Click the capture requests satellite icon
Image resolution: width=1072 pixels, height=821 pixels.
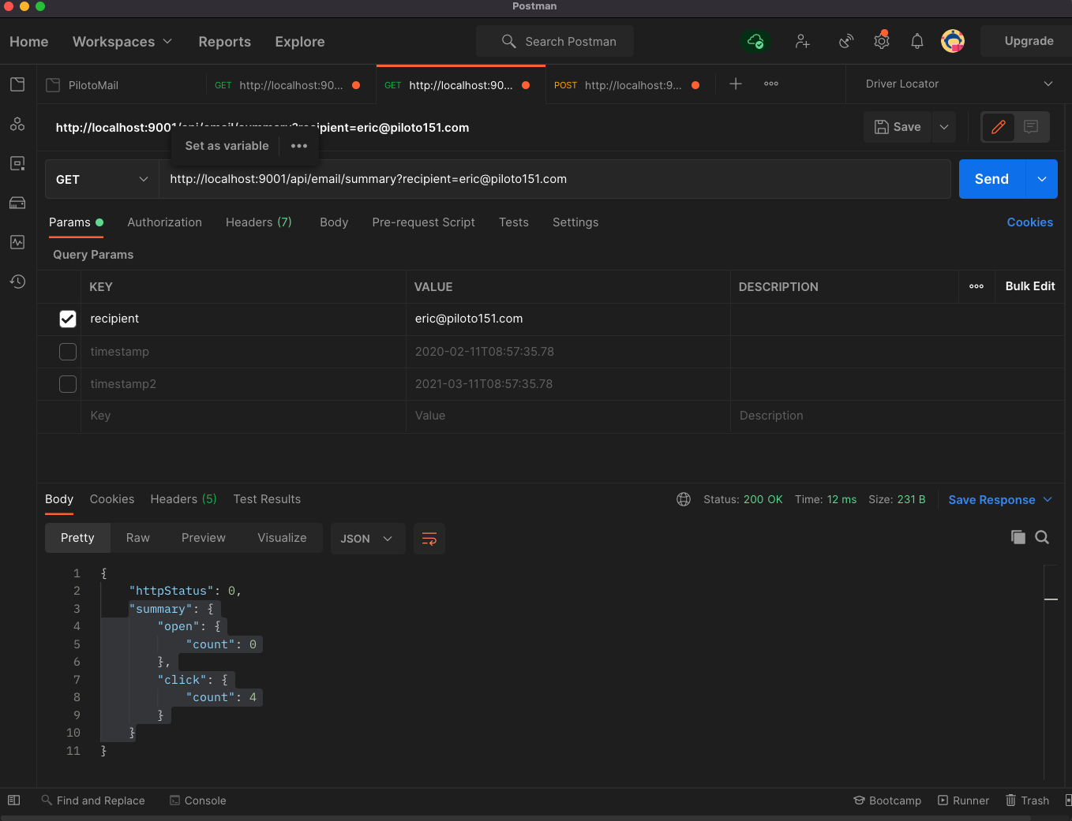[846, 41]
